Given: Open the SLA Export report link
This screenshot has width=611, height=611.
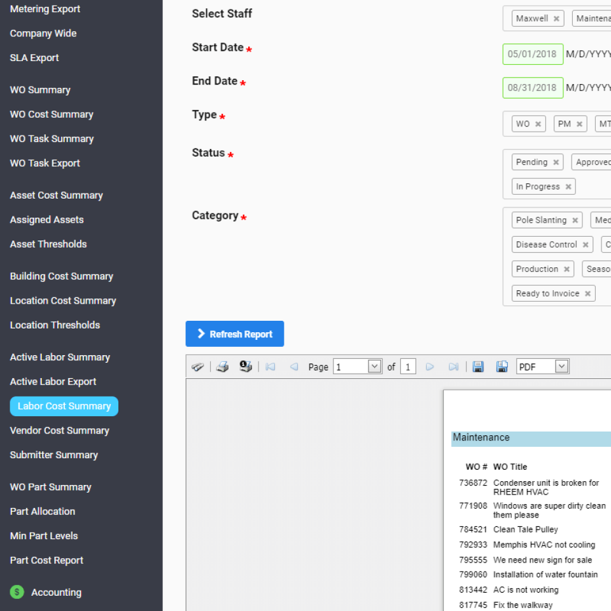Looking at the screenshot, I should 34,57.
